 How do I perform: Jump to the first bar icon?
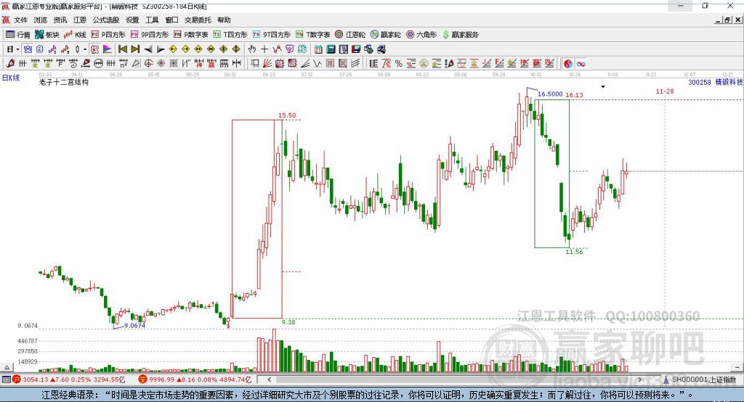click(123, 49)
